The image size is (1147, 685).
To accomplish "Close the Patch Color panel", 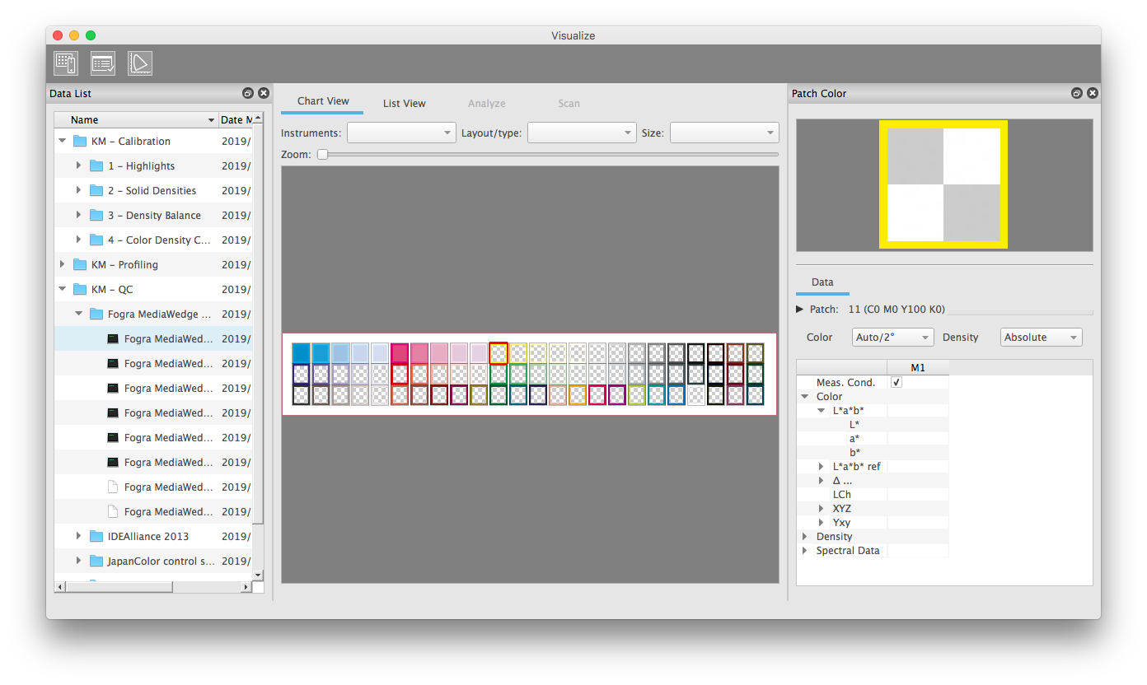I will tap(1092, 94).
